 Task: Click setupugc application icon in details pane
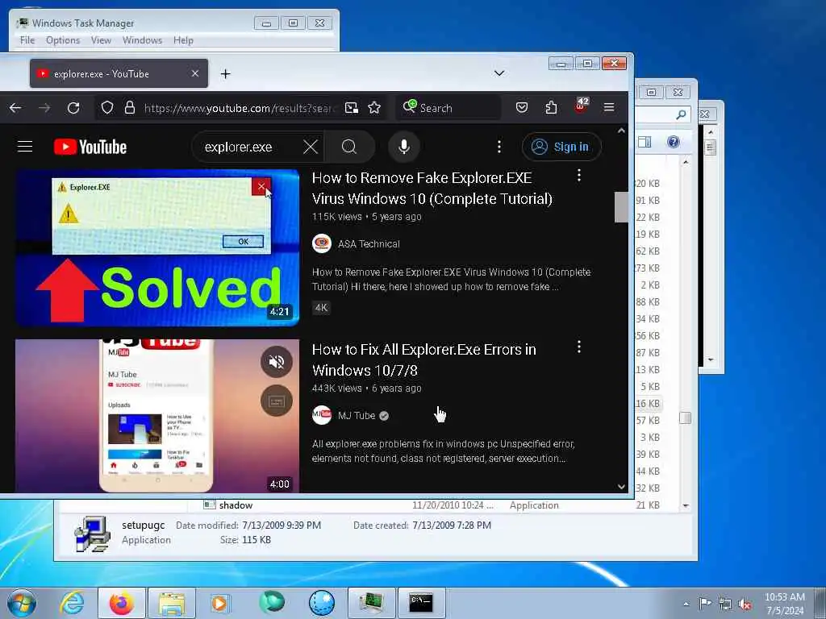(x=92, y=534)
